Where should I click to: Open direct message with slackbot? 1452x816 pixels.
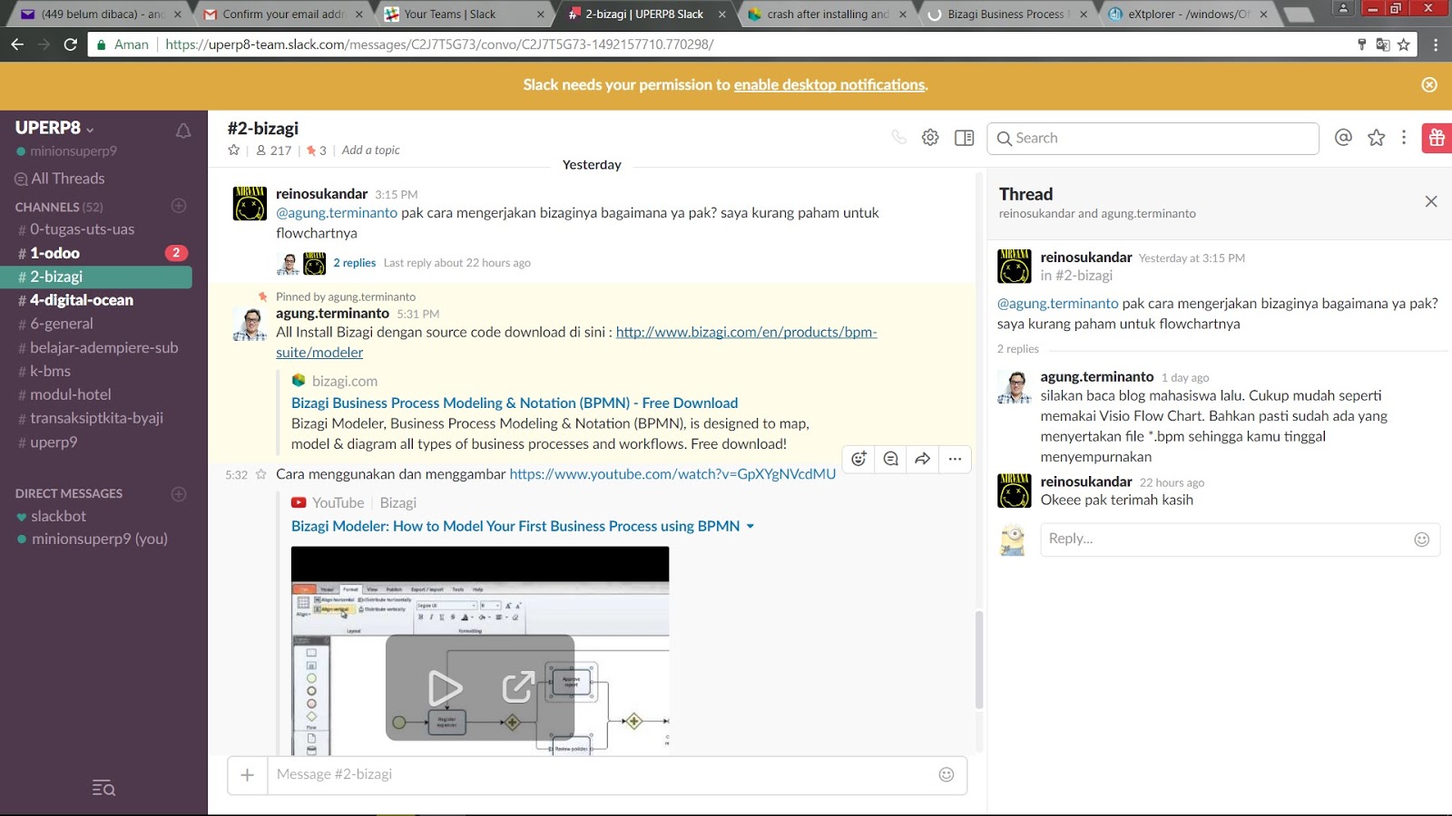click(x=58, y=516)
